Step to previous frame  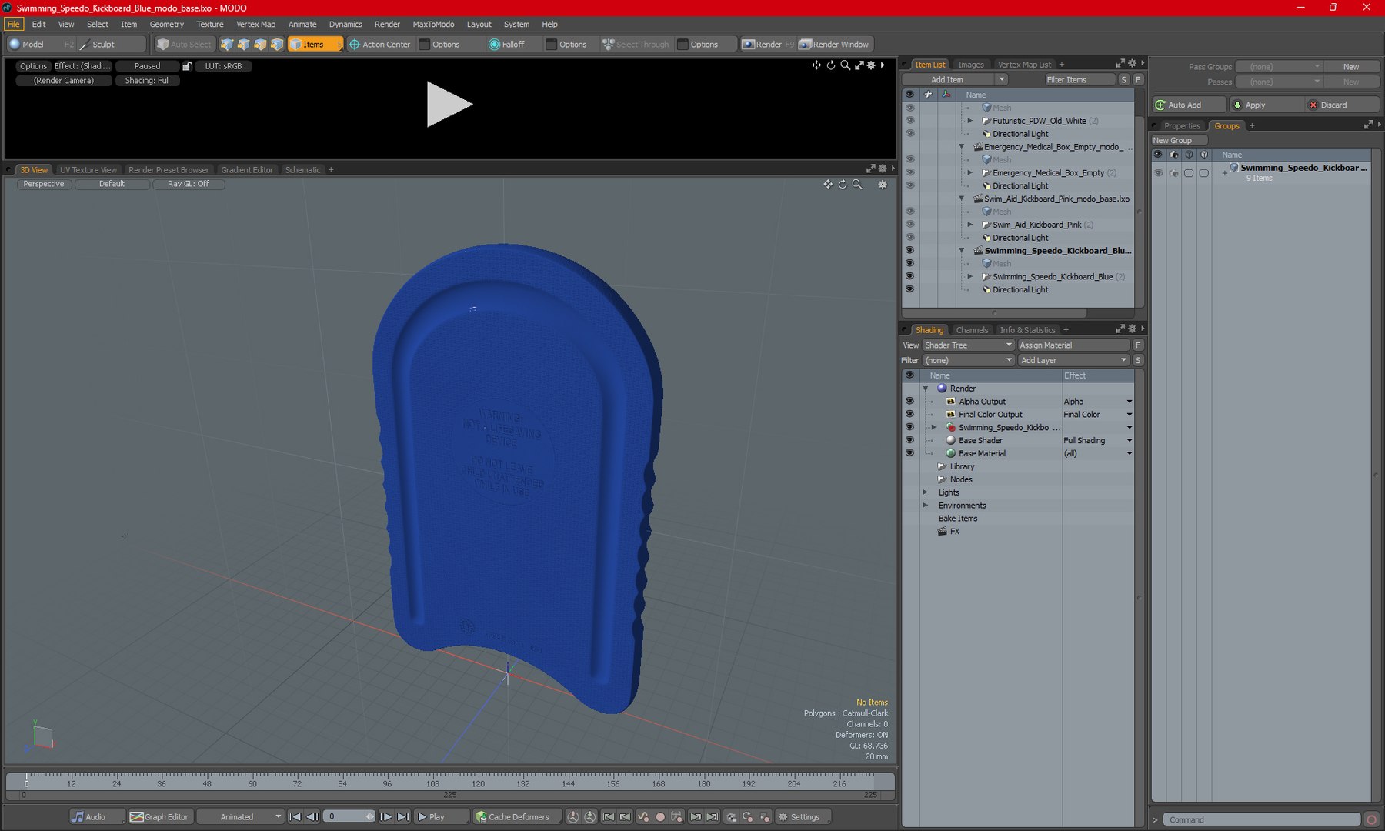coord(312,817)
